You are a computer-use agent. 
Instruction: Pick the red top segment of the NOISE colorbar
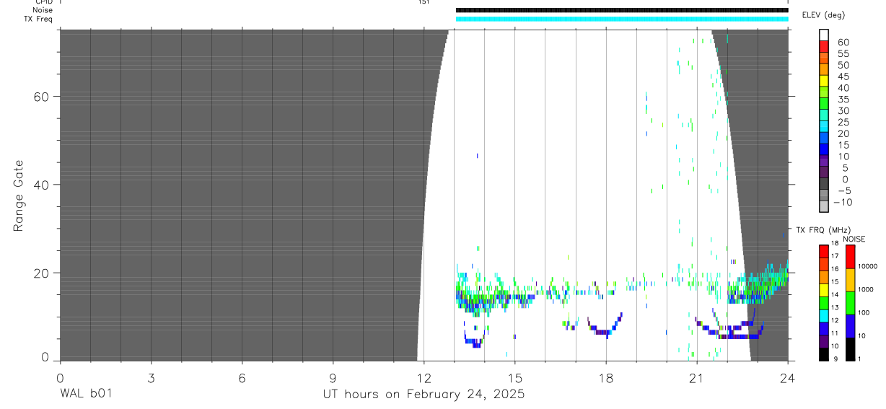[x=850, y=257]
